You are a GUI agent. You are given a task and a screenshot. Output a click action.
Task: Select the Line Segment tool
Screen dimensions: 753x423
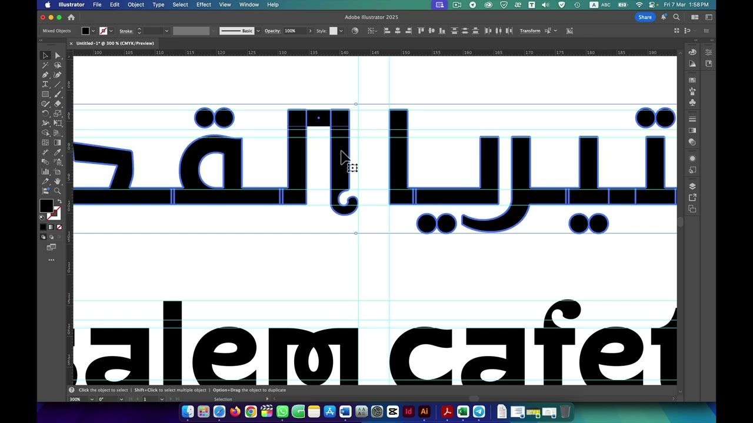[x=58, y=85]
